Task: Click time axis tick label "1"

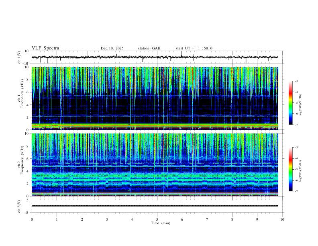Action: (57, 219)
